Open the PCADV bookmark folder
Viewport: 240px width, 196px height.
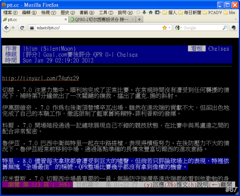(x=212, y=12)
